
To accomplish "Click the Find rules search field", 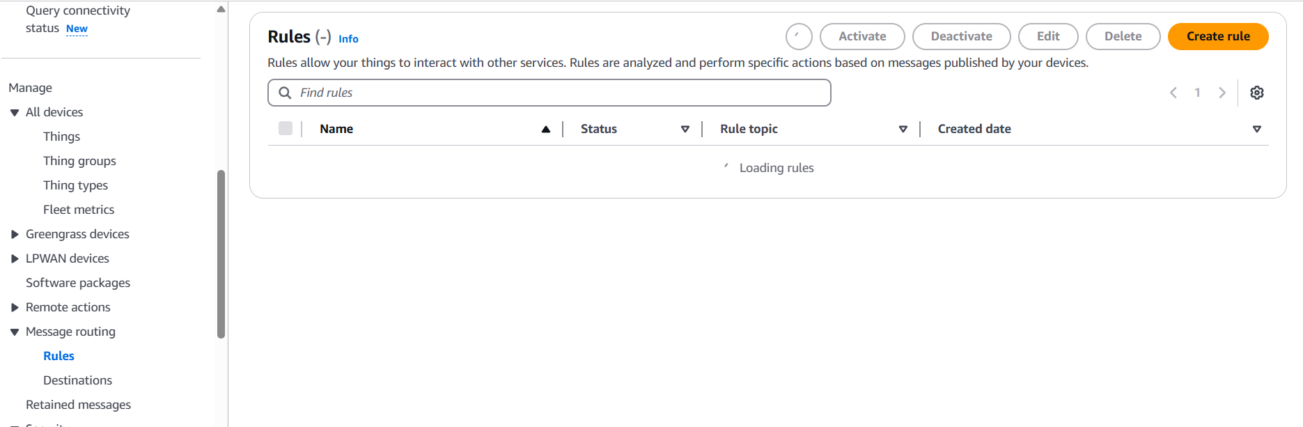I will [x=549, y=93].
